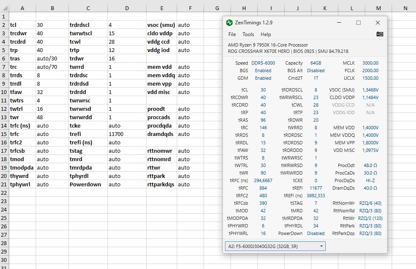Viewport: 416px width, 269px height.
Task: Click the 'twrwtscl' spreadsheet cell
Action: pyautogui.click(x=88, y=34)
